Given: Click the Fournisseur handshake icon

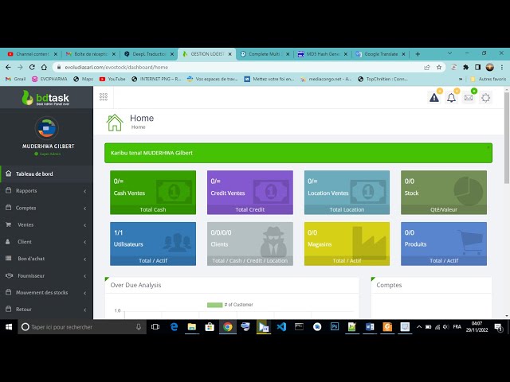Looking at the screenshot, I should (9, 275).
